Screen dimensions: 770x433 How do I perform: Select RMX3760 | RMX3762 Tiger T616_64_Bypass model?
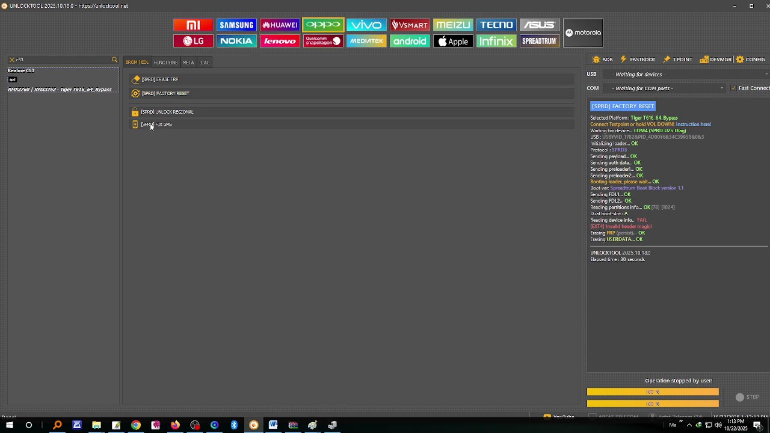[x=60, y=90]
